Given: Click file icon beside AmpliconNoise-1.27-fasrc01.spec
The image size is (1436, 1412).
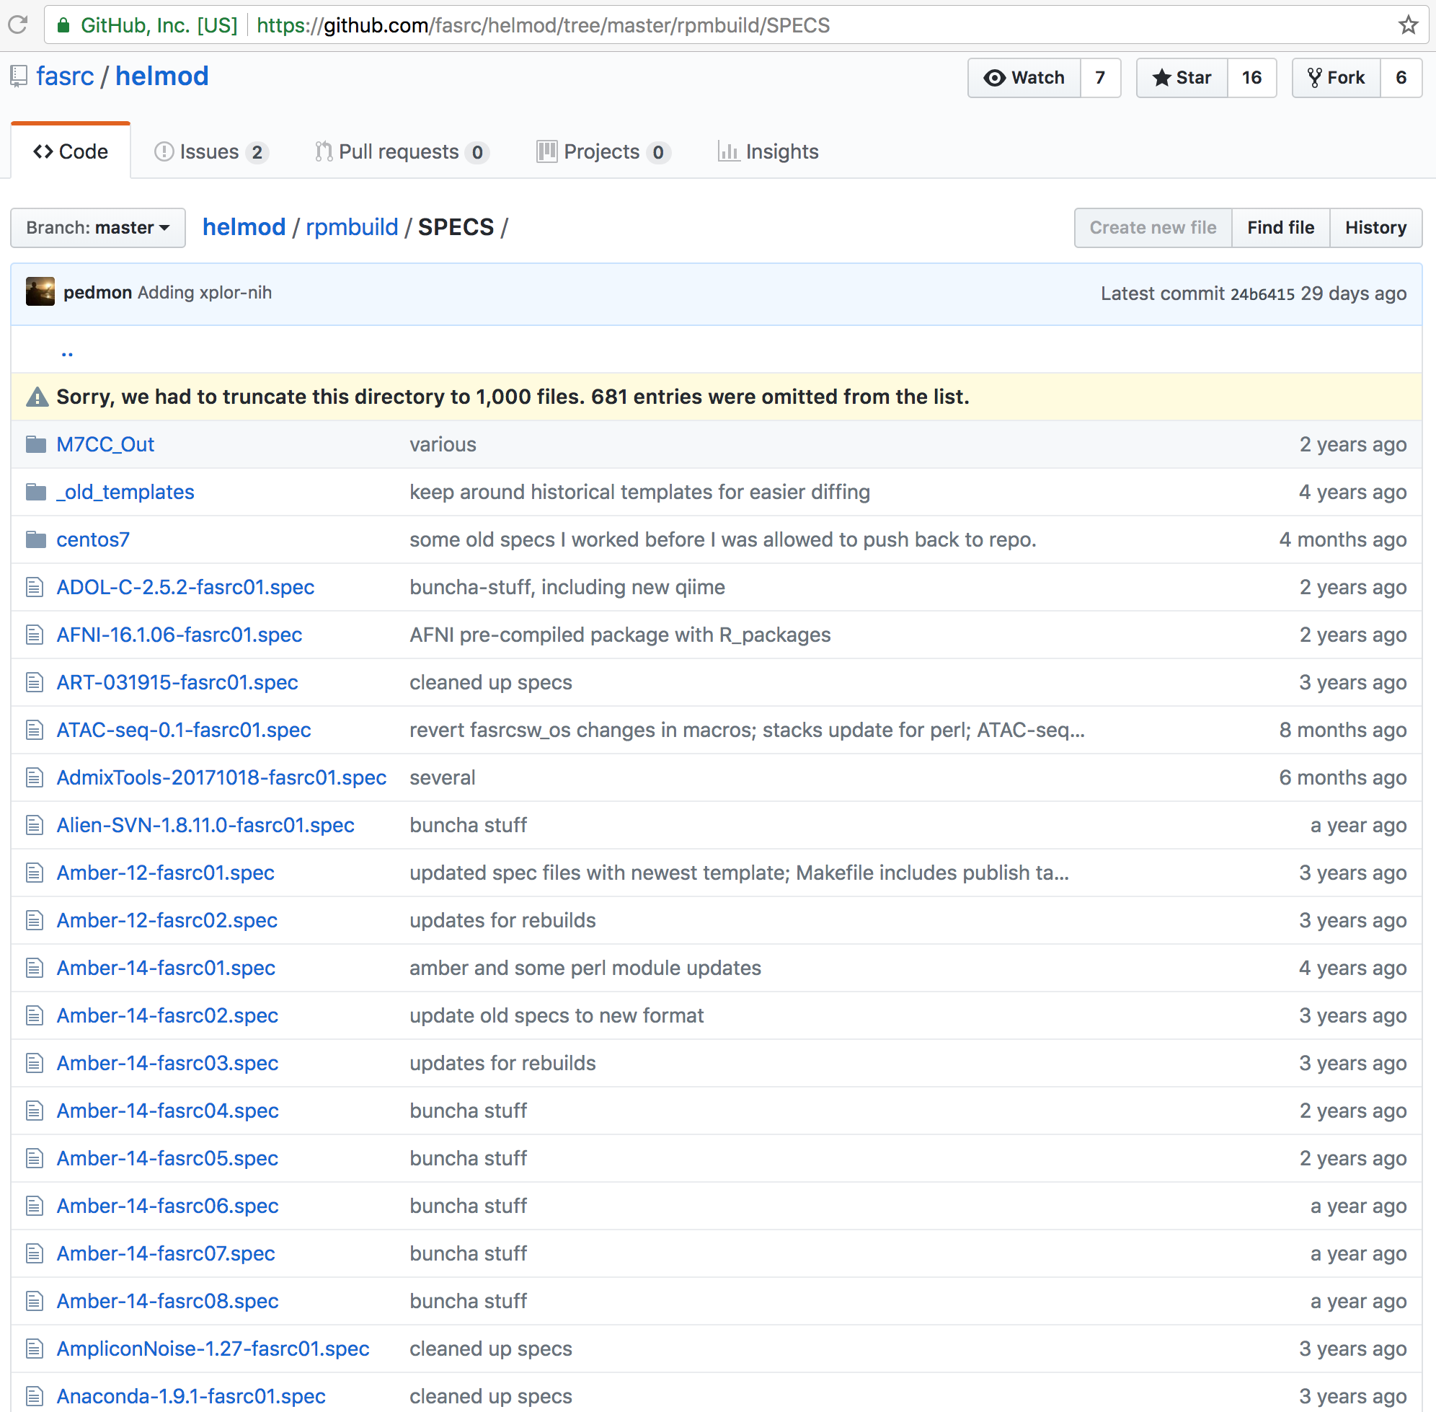Looking at the screenshot, I should 35,1349.
